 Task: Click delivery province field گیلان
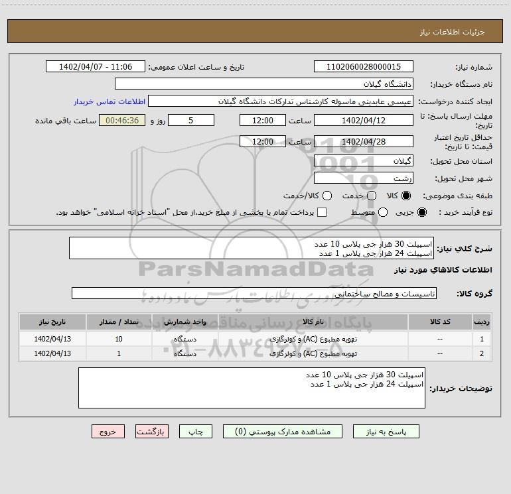[x=364, y=160]
